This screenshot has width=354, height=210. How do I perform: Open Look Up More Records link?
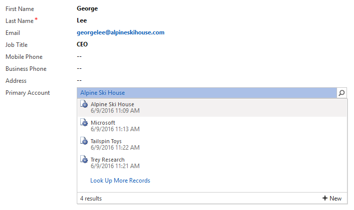(x=120, y=181)
